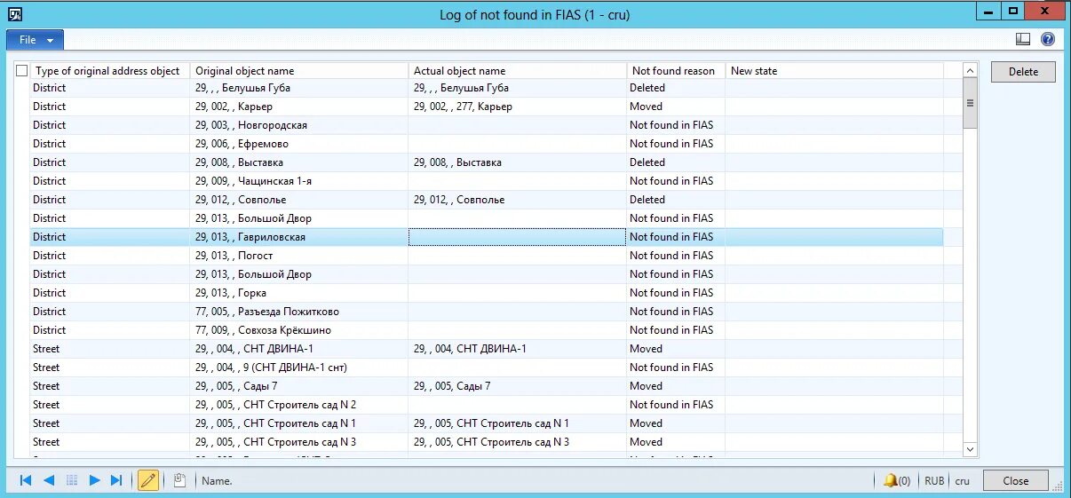Viewport: 1071px width, 498px height.
Task: Sort by Not found reason column header
Action: (x=676, y=71)
